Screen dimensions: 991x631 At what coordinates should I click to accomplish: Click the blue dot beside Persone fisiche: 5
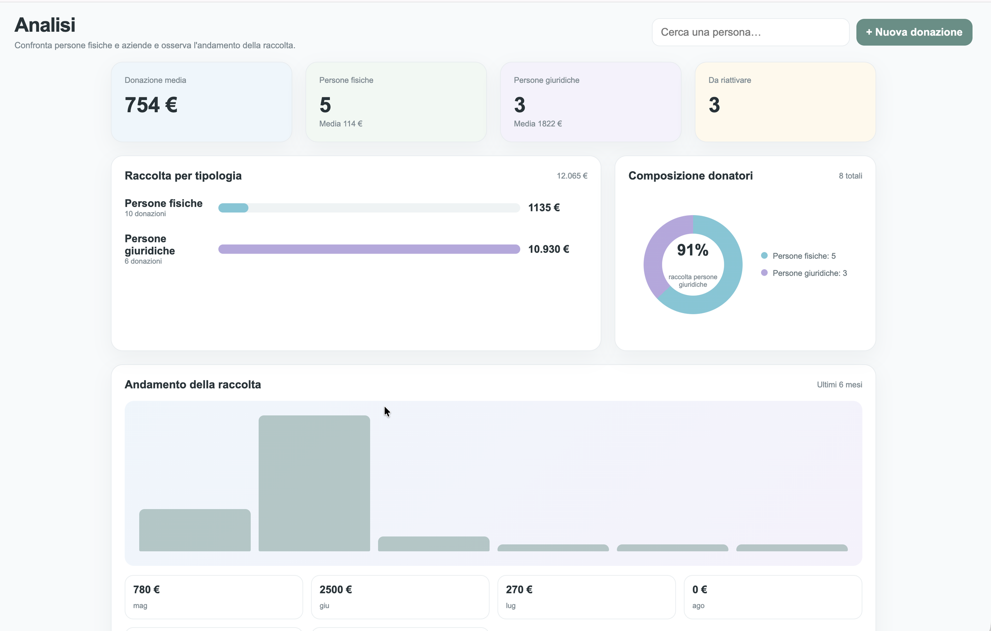point(764,255)
